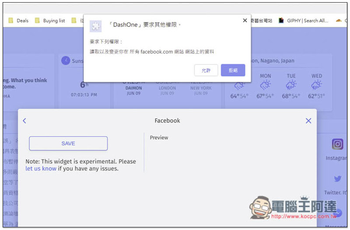This screenshot has width=350, height=230.
Task: Click the Twitter bird icon
Action: (337, 179)
